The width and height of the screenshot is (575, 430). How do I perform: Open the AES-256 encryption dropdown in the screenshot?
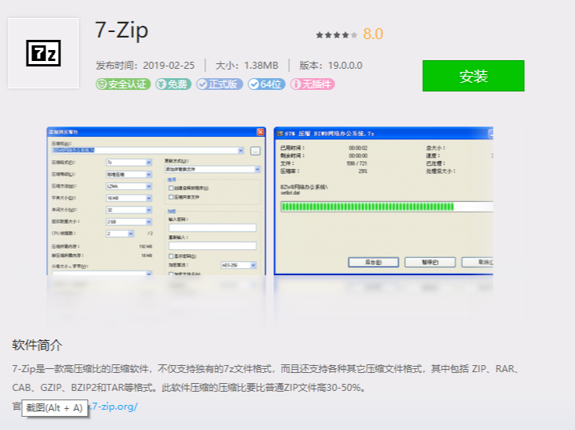[x=239, y=265]
